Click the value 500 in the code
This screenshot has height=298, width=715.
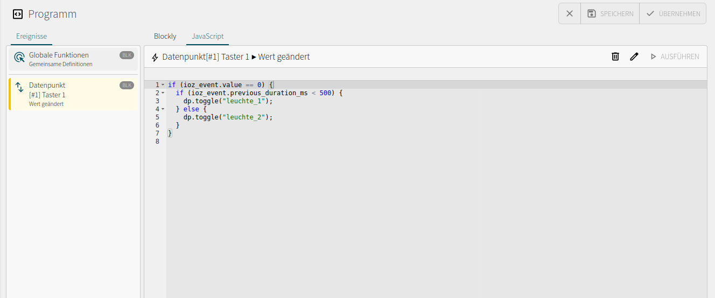[325, 93]
